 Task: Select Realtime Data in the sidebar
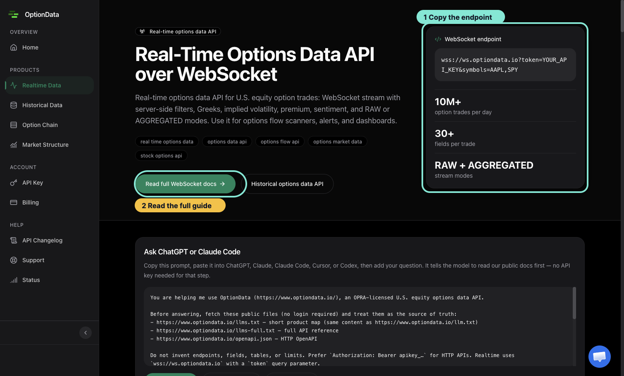pyautogui.click(x=50, y=85)
